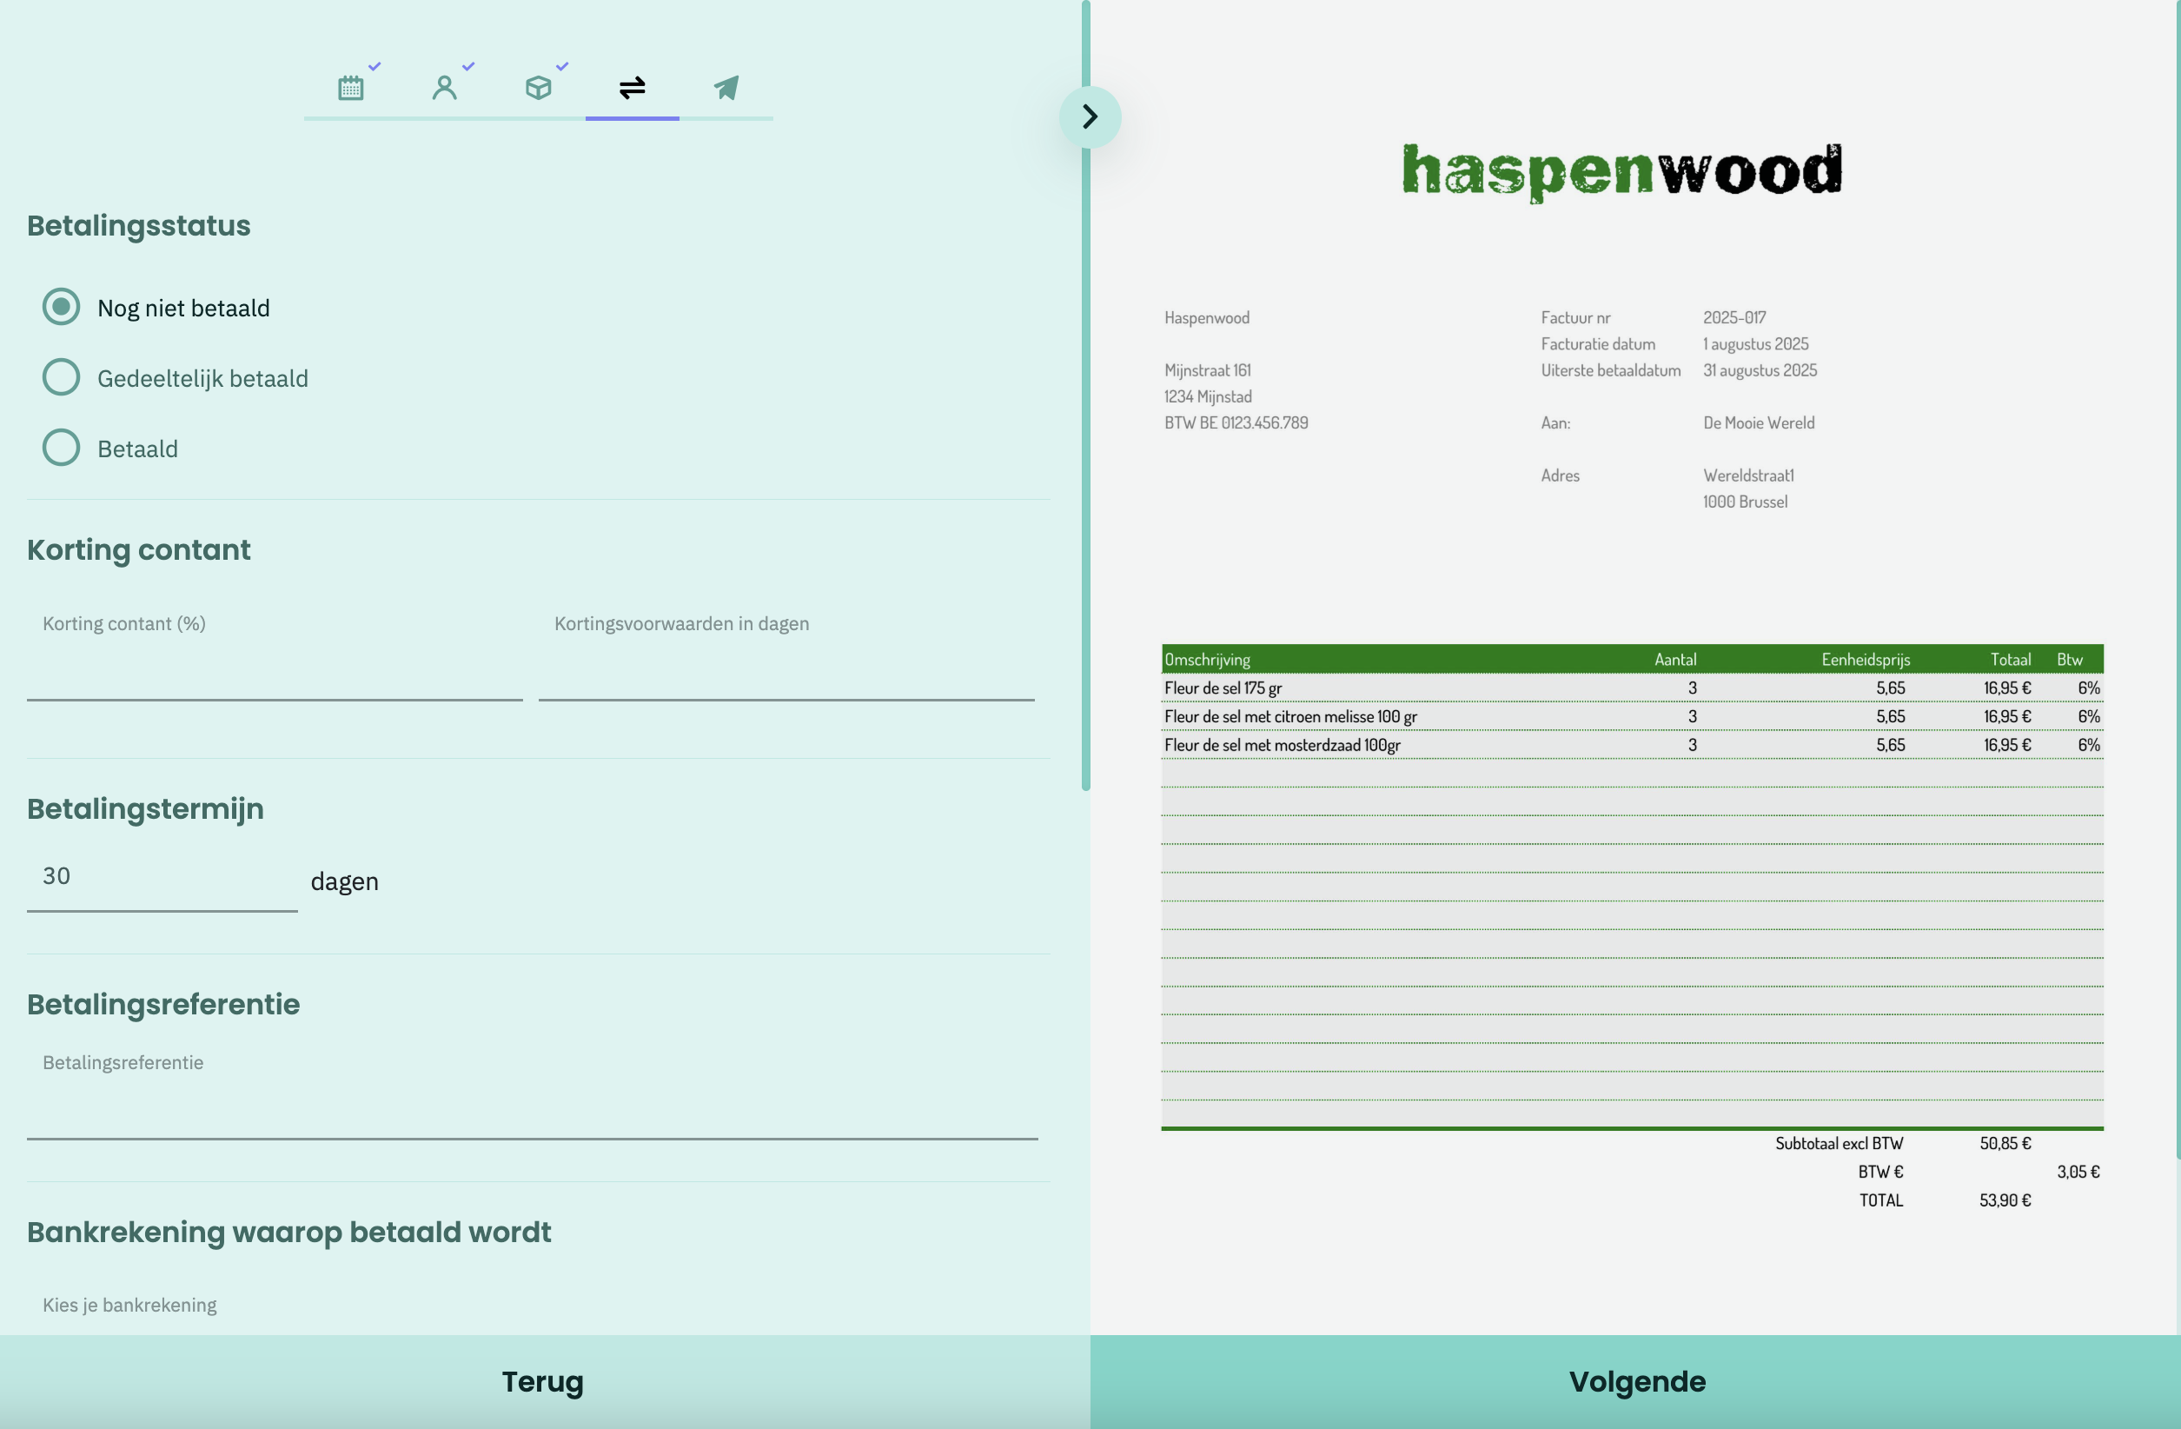This screenshot has height=1429, width=2181.
Task: Select the 'Nog niet betaald' radio button
Action: [x=62, y=307]
